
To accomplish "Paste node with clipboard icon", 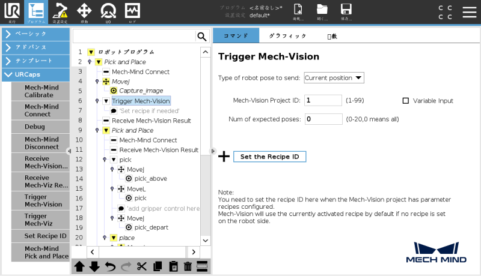I will (173, 266).
